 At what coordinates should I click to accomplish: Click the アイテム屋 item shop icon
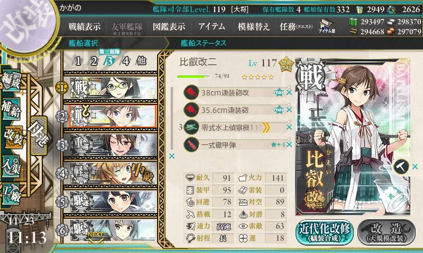326,26
